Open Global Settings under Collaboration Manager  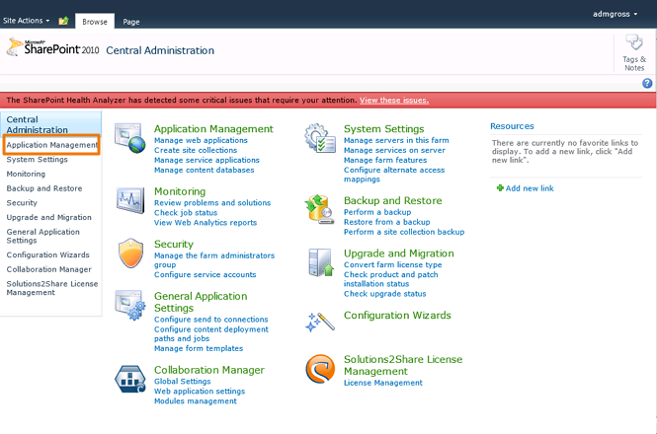(x=182, y=382)
